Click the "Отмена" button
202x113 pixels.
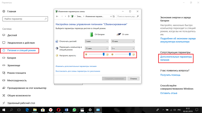tap(133, 79)
